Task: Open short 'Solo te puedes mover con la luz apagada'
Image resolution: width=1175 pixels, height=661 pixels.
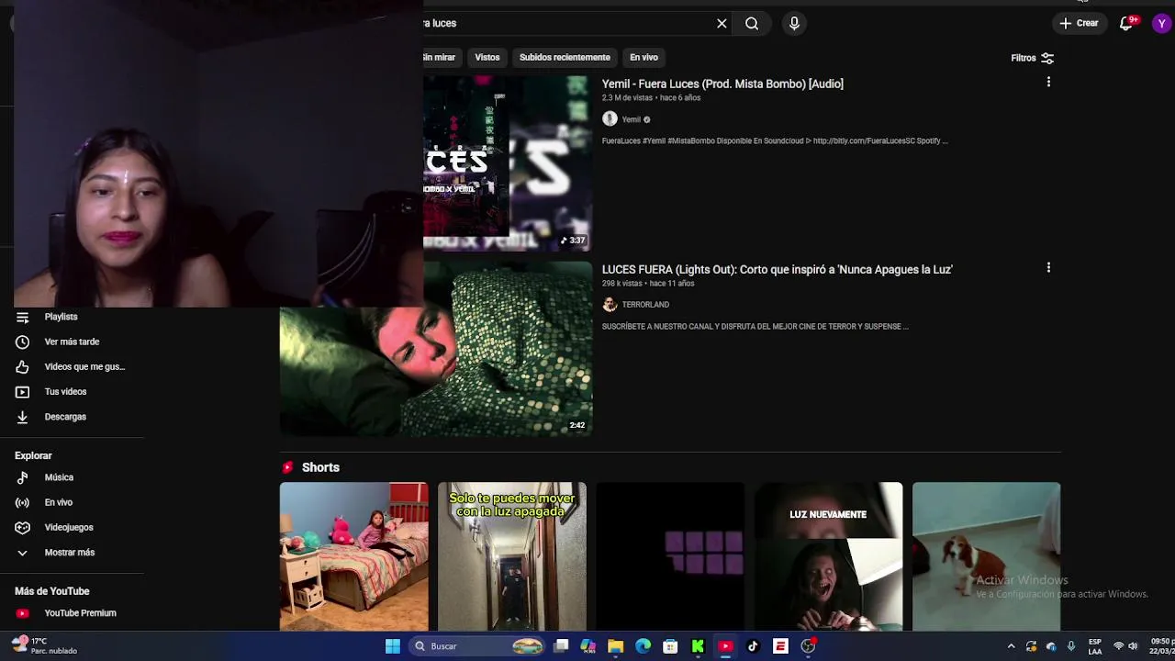Action: pos(512,556)
